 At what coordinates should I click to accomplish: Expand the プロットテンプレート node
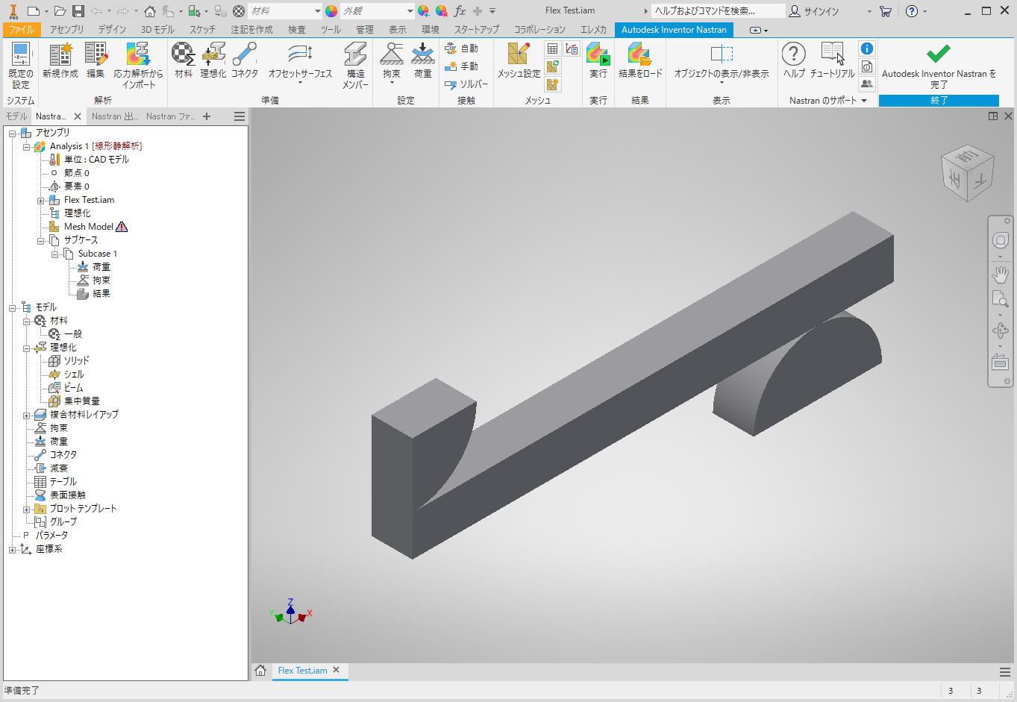click(27, 509)
